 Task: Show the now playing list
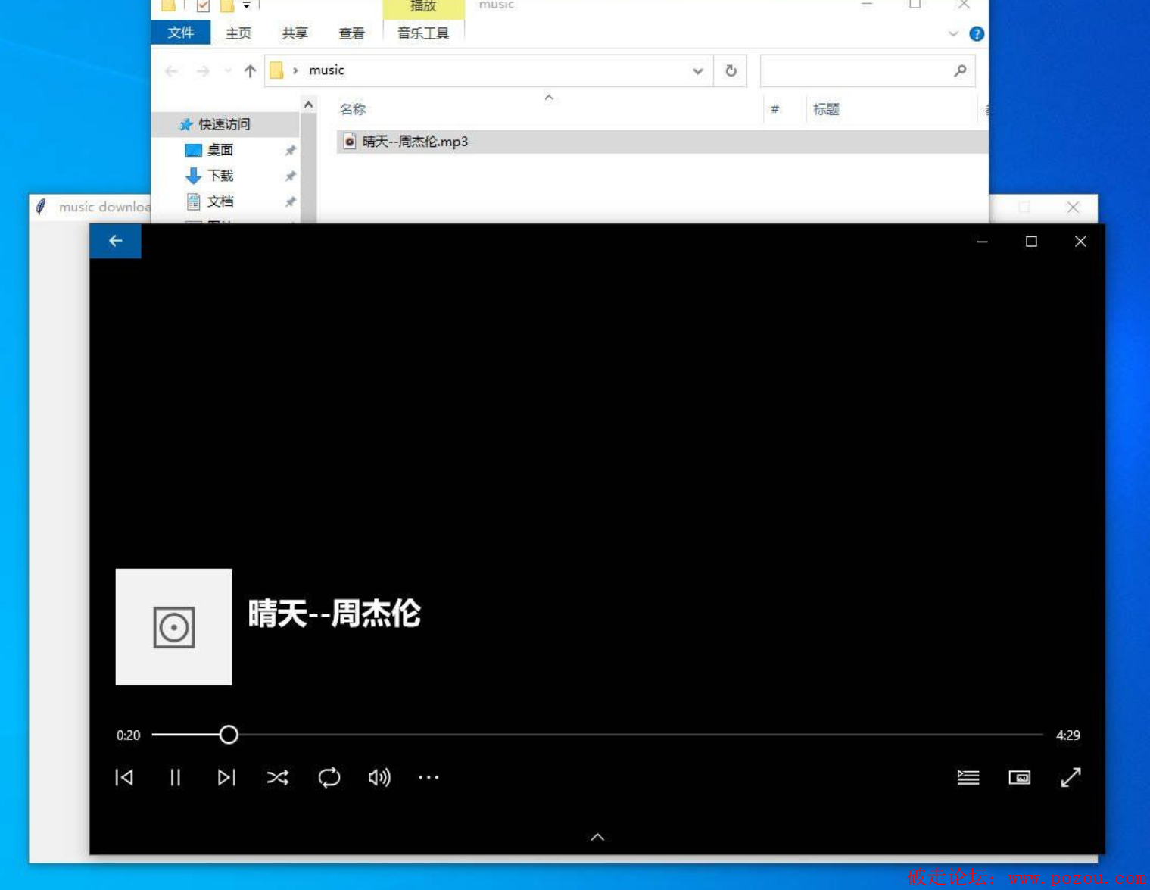point(968,778)
